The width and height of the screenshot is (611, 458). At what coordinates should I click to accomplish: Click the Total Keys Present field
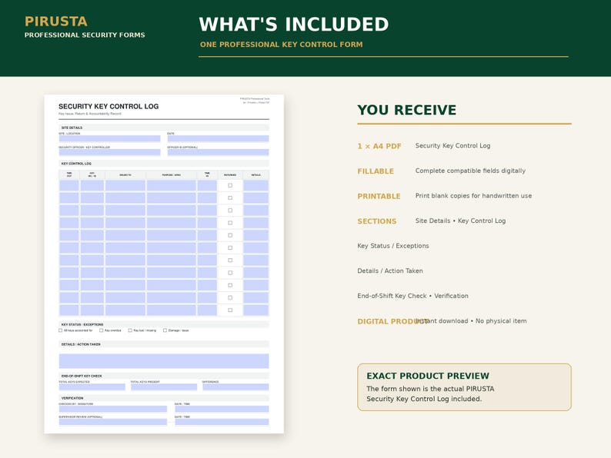click(x=164, y=387)
